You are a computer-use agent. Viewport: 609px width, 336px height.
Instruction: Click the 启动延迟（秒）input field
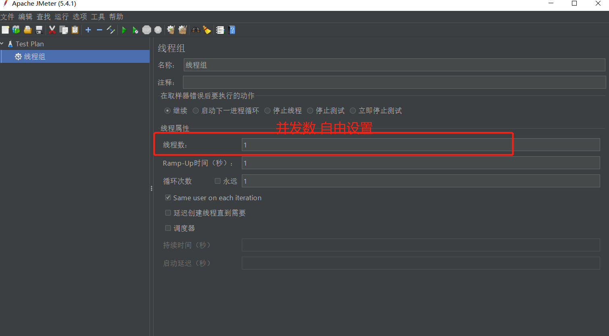(421, 263)
